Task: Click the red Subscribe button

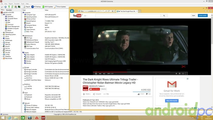Action: coord(95,89)
